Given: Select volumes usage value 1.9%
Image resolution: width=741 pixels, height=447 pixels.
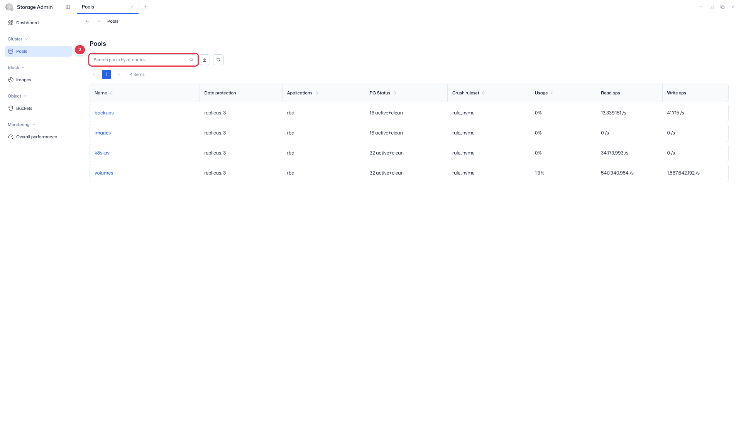Looking at the screenshot, I should click(x=540, y=173).
